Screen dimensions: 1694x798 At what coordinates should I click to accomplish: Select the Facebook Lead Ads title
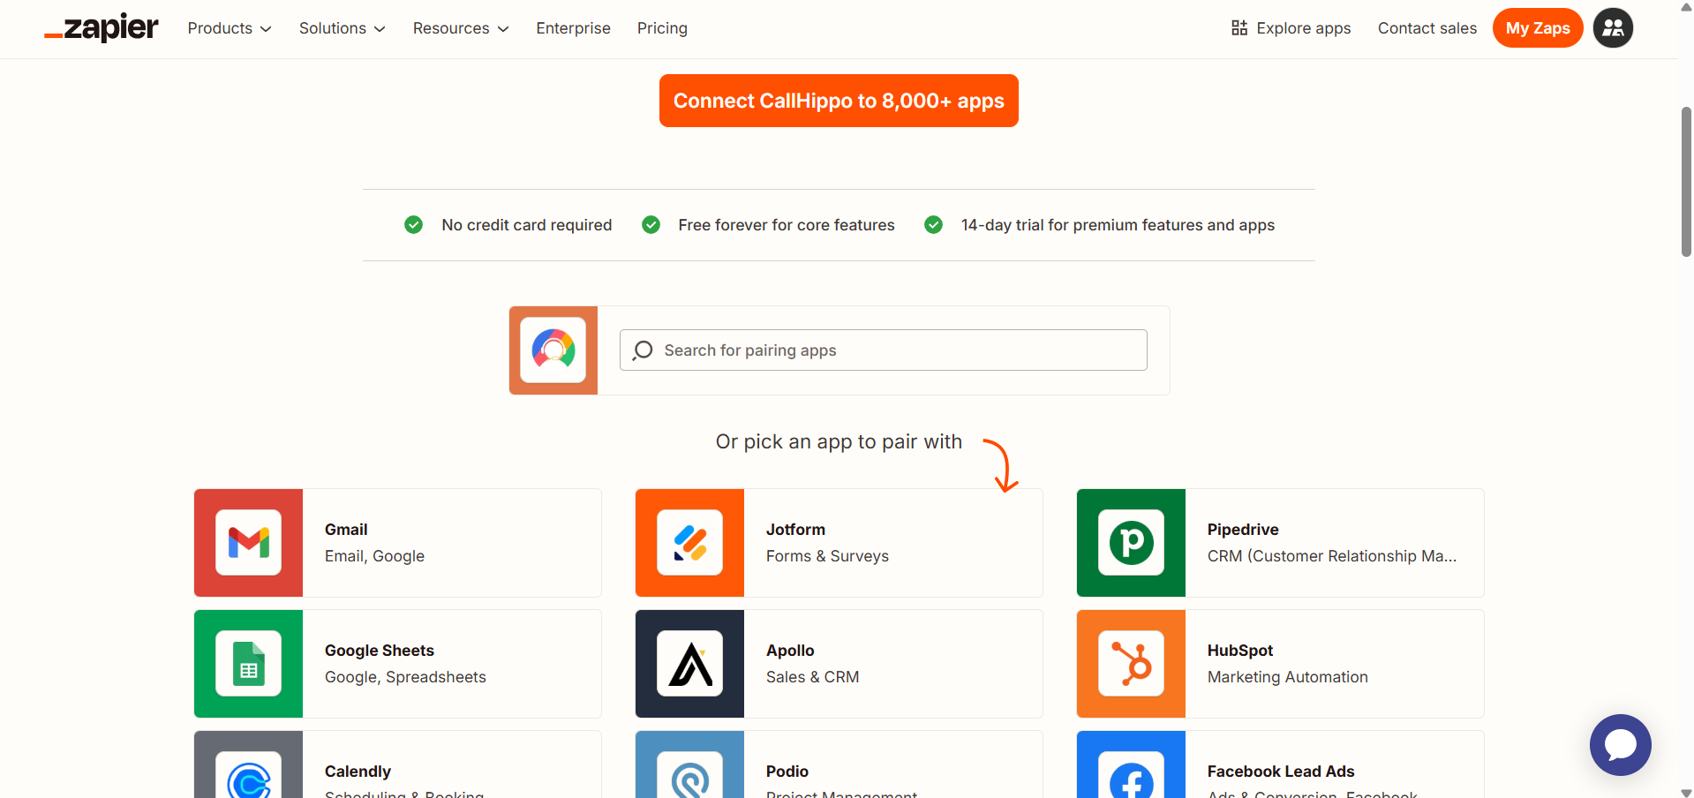(1281, 772)
